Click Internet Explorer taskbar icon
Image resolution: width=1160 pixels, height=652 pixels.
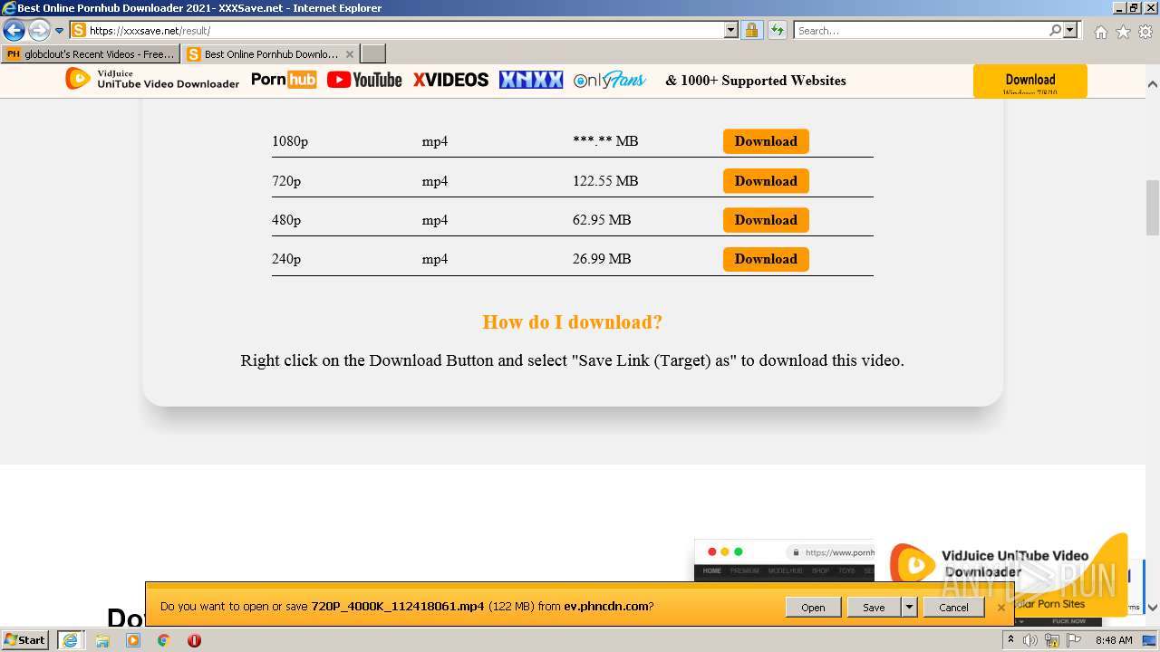[70, 640]
